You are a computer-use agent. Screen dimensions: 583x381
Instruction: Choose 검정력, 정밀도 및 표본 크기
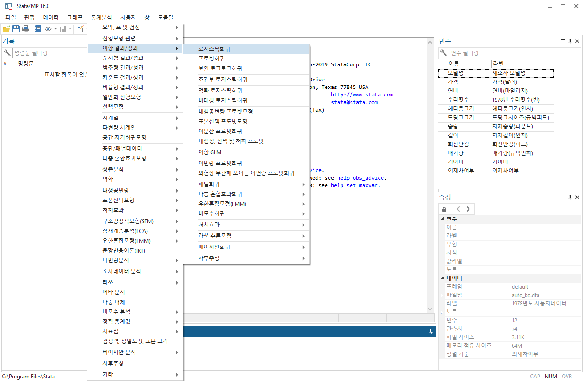pyautogui.click(x=135, y=341)
